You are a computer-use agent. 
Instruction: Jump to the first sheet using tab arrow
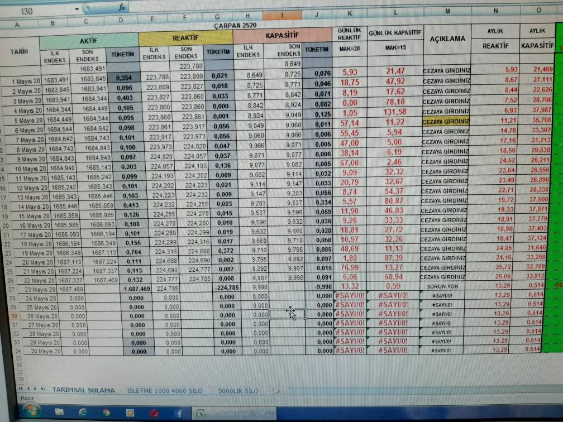[21, 389]
